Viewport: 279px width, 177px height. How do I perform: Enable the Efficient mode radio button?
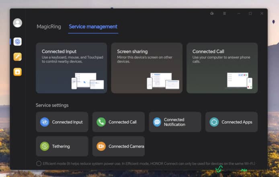tap(39, 163)
